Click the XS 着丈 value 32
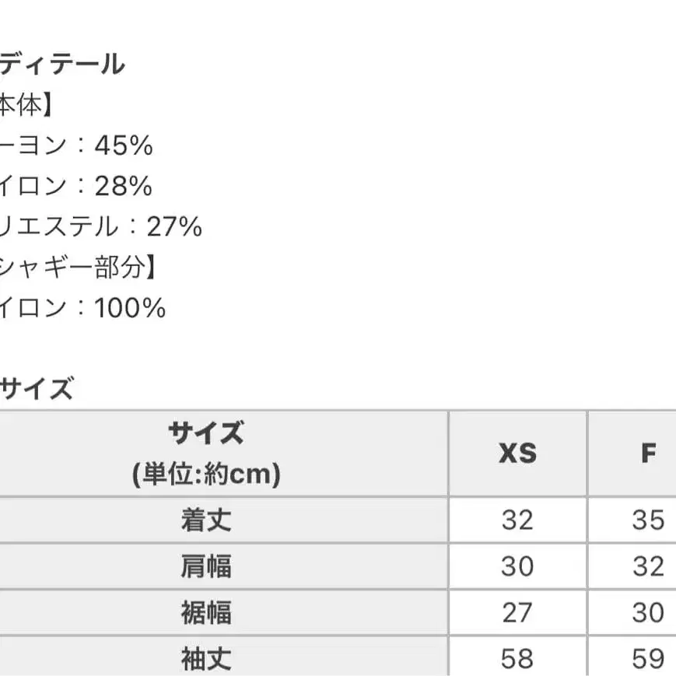 pos(517,520)
